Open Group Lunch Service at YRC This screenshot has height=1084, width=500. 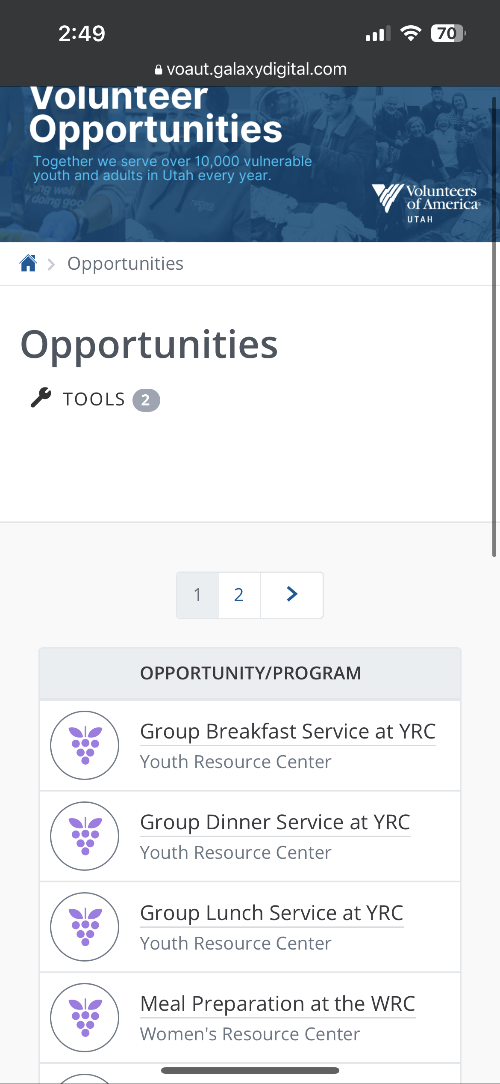coord(272,913)
